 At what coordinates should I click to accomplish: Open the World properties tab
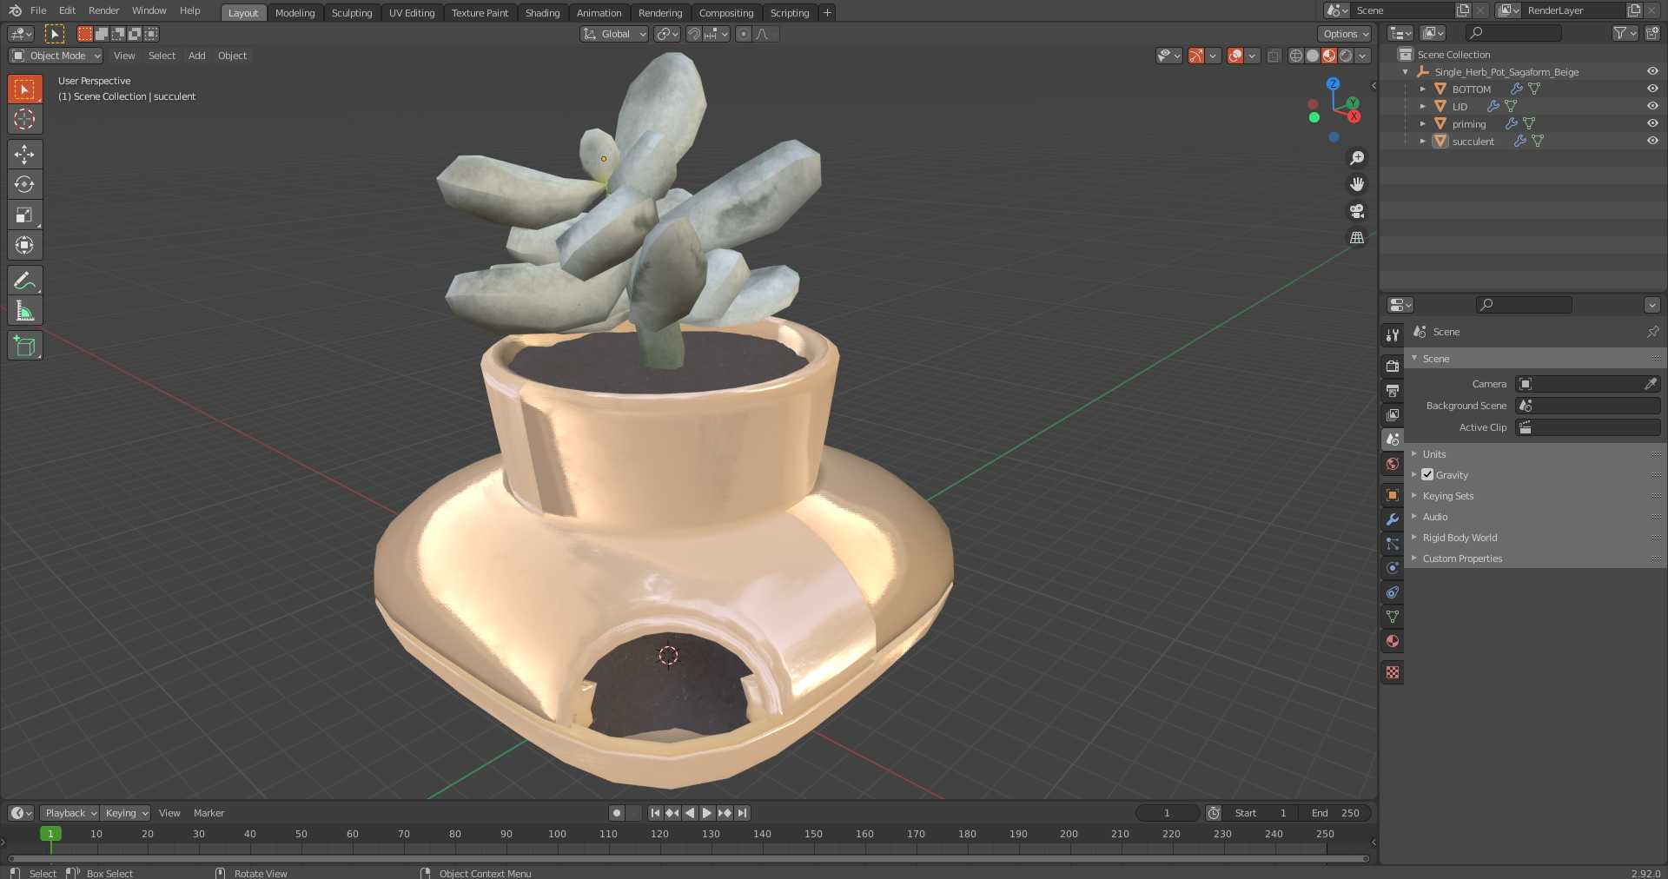(1393, 464)
